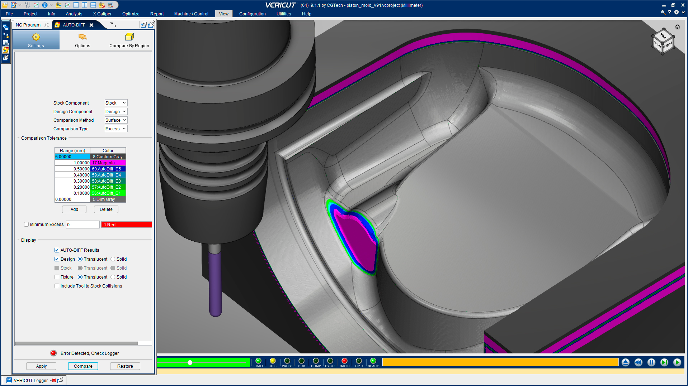Uncheck AUTO-DIFF Results checkbox
The width and height of the screenshot is (688, 386).
[57, 250]
